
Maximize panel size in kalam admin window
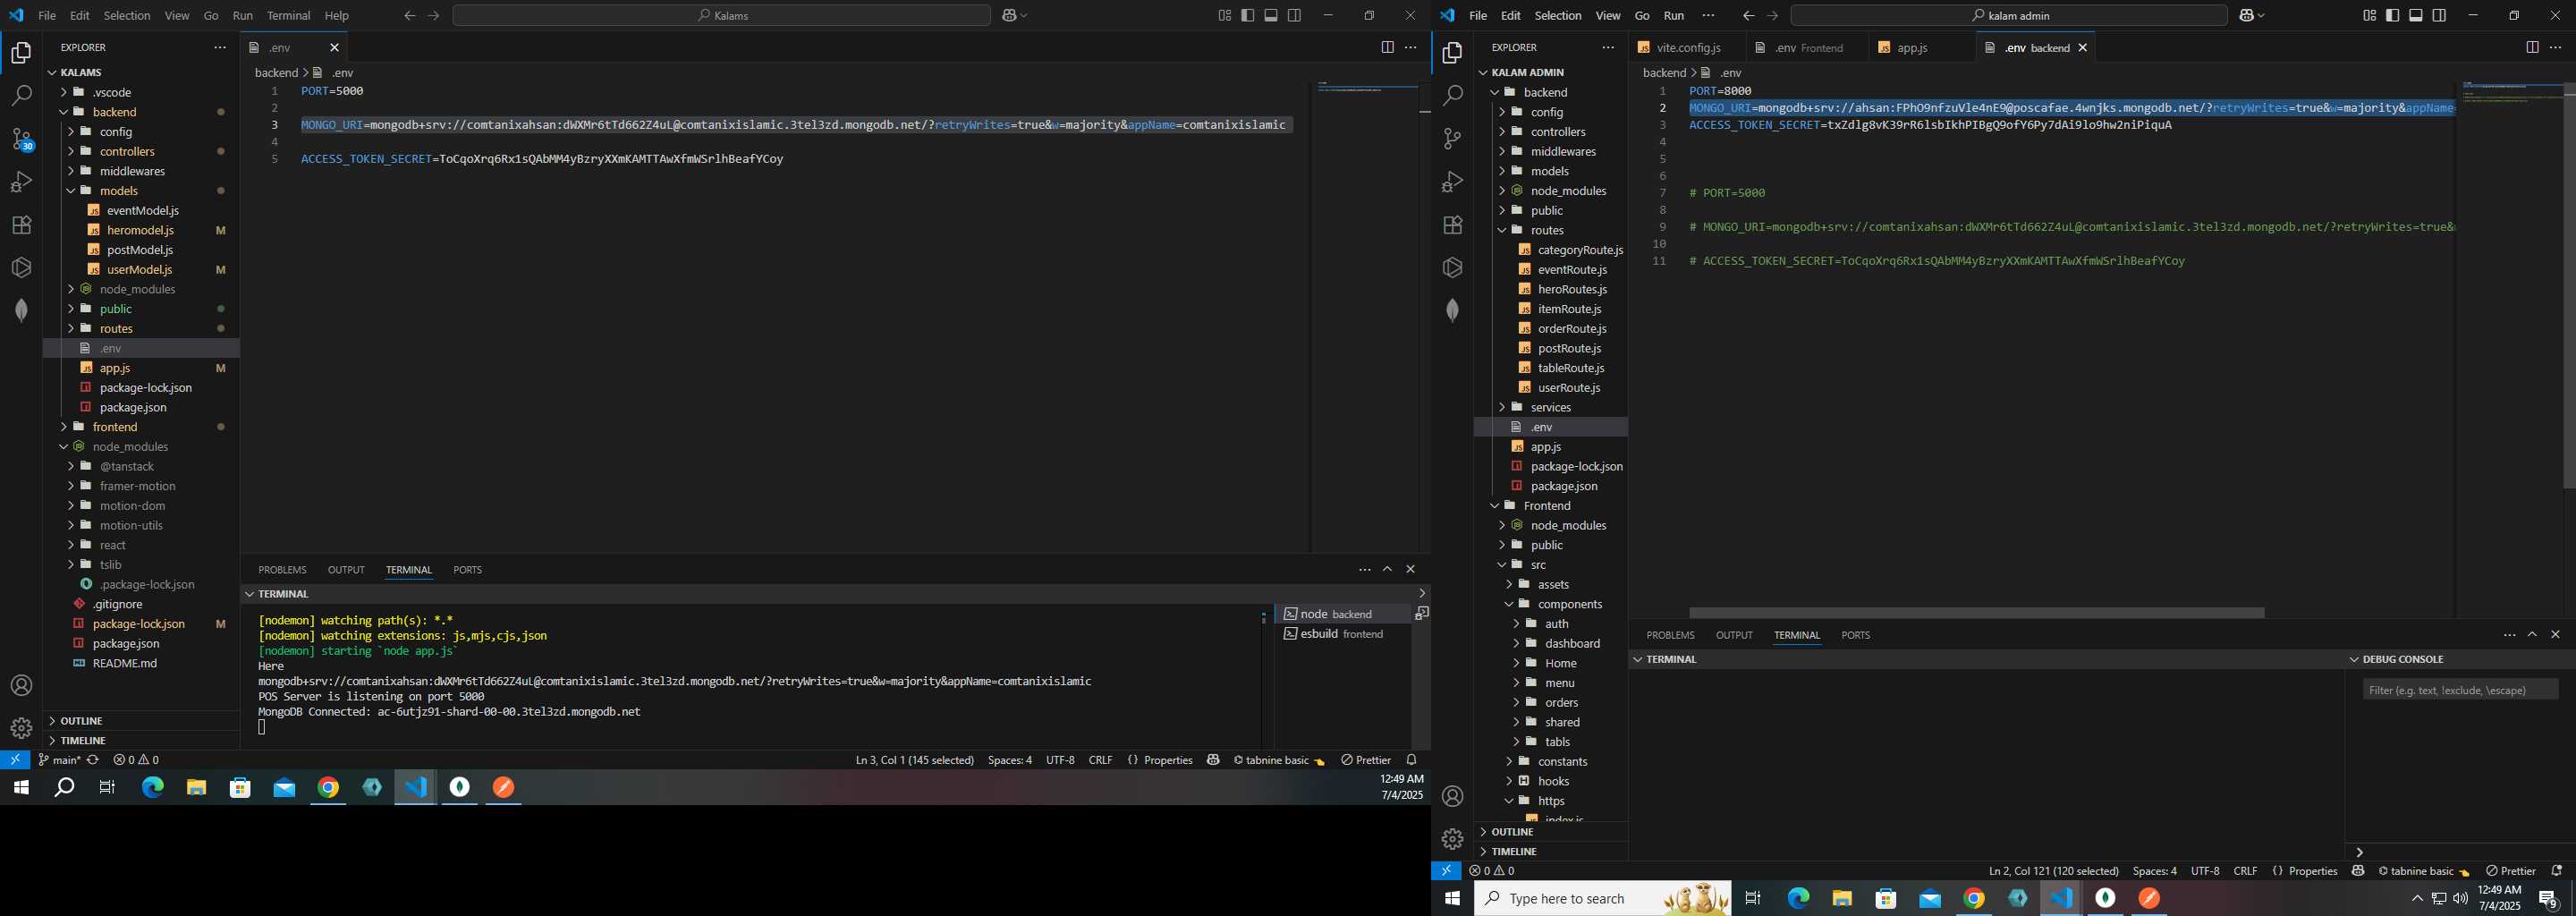pos(2532,635)
